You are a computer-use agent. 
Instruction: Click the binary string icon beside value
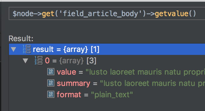coord(51,72)
